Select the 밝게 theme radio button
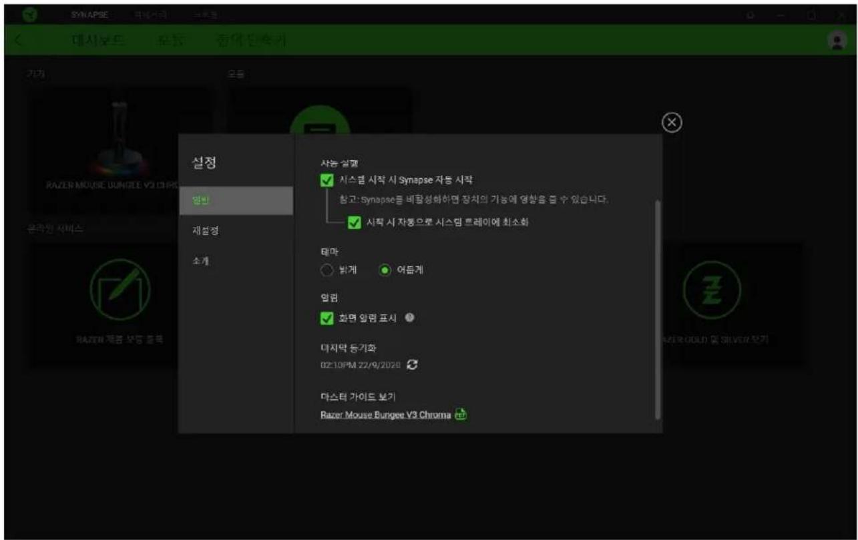 point(327,270)
